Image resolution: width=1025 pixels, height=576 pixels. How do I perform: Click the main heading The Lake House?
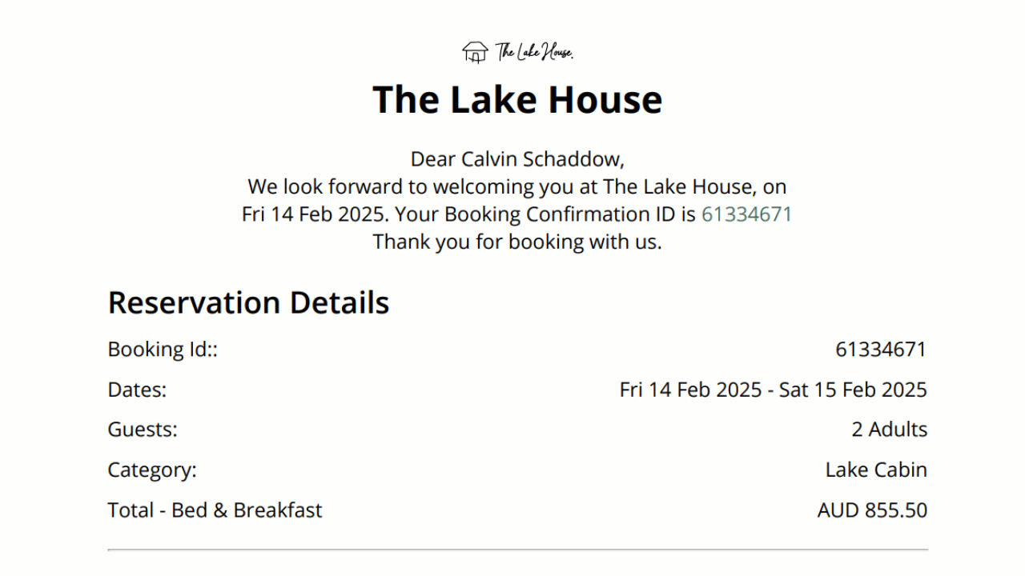click(x=517, y=99)
